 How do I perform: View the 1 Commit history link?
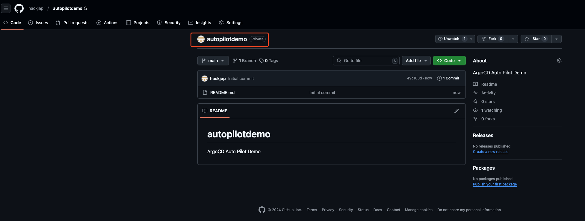tap(448, 78)
